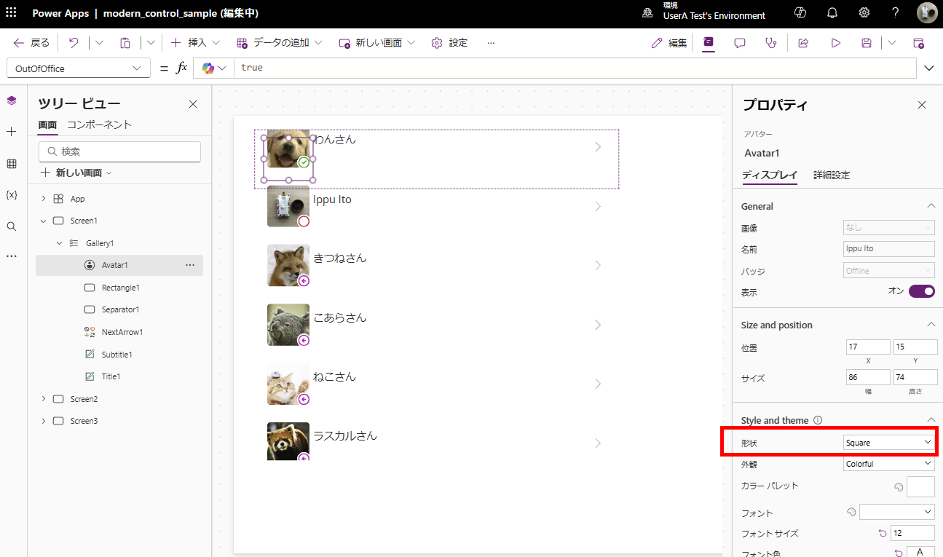Open the Copilot icon in the title bar

click(x=800, y=13)
